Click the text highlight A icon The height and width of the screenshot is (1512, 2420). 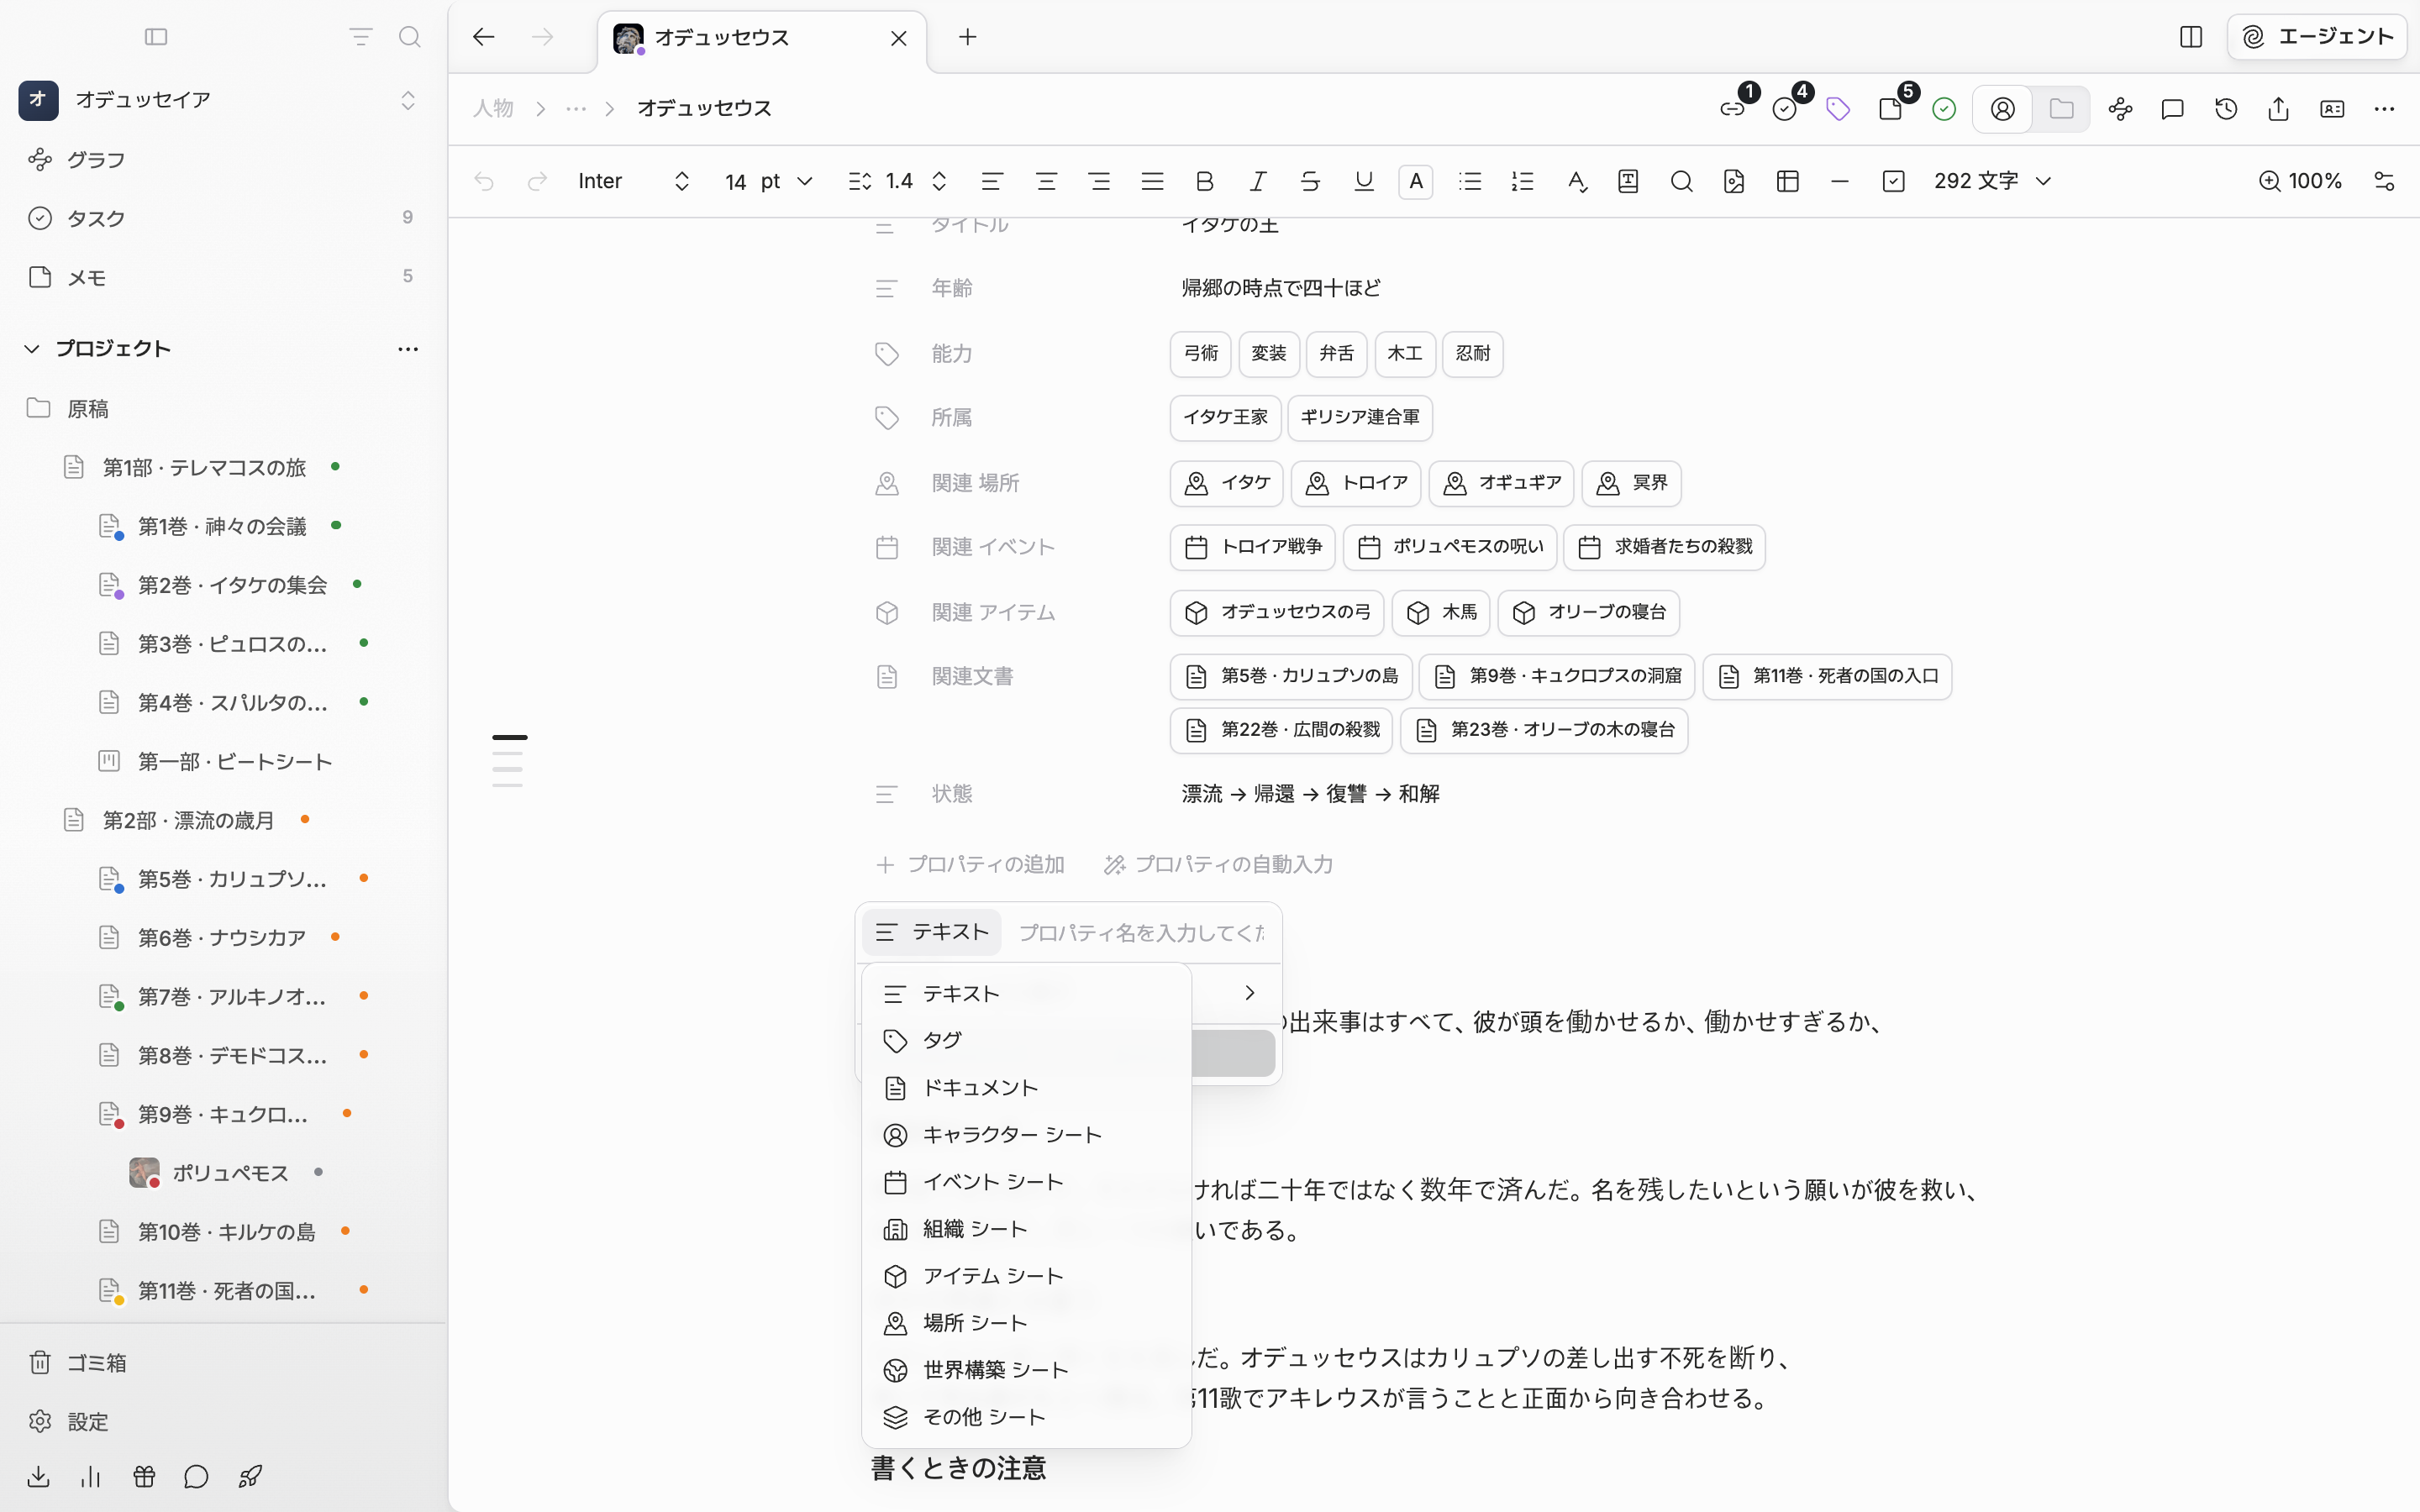click(1416, 181)
